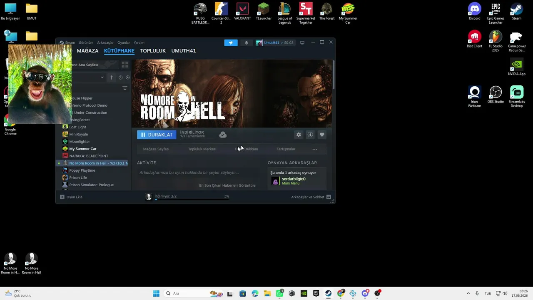Open Streamlabs Desktop shortcut

[517, 97]
